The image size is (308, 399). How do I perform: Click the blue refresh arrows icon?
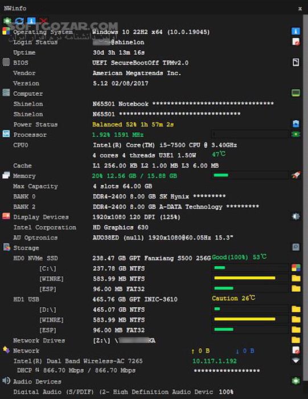pyautogui.click(x=19, y=21)
